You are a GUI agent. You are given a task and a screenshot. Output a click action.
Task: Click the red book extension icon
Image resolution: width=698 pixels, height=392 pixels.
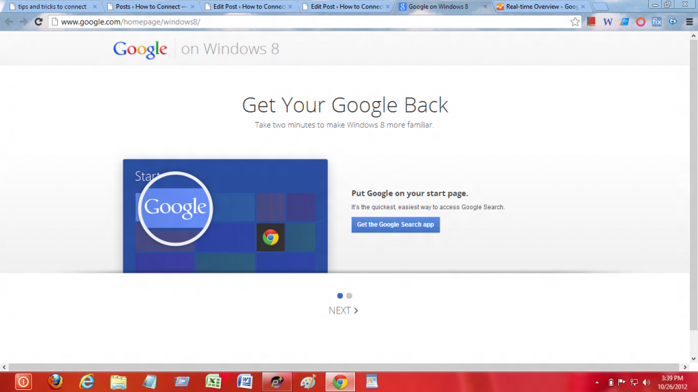pos(591,21)
